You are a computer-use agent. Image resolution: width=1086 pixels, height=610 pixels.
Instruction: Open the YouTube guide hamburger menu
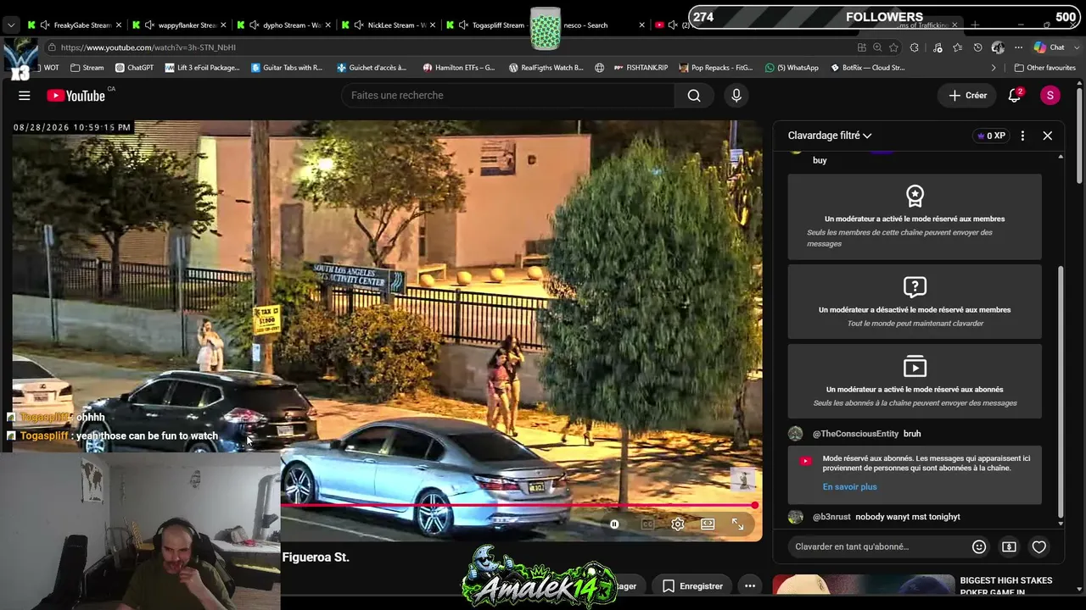coord(25,96)
